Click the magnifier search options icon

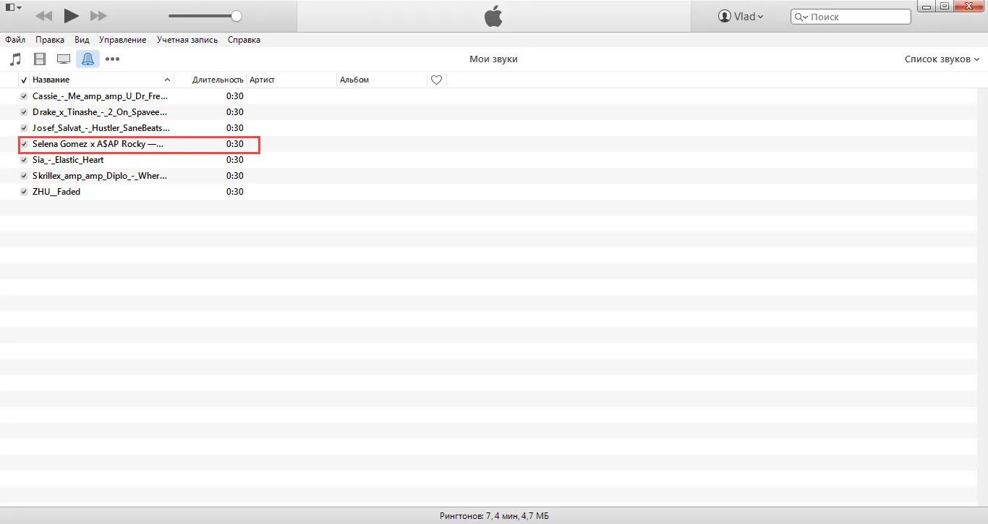point(801,17)
